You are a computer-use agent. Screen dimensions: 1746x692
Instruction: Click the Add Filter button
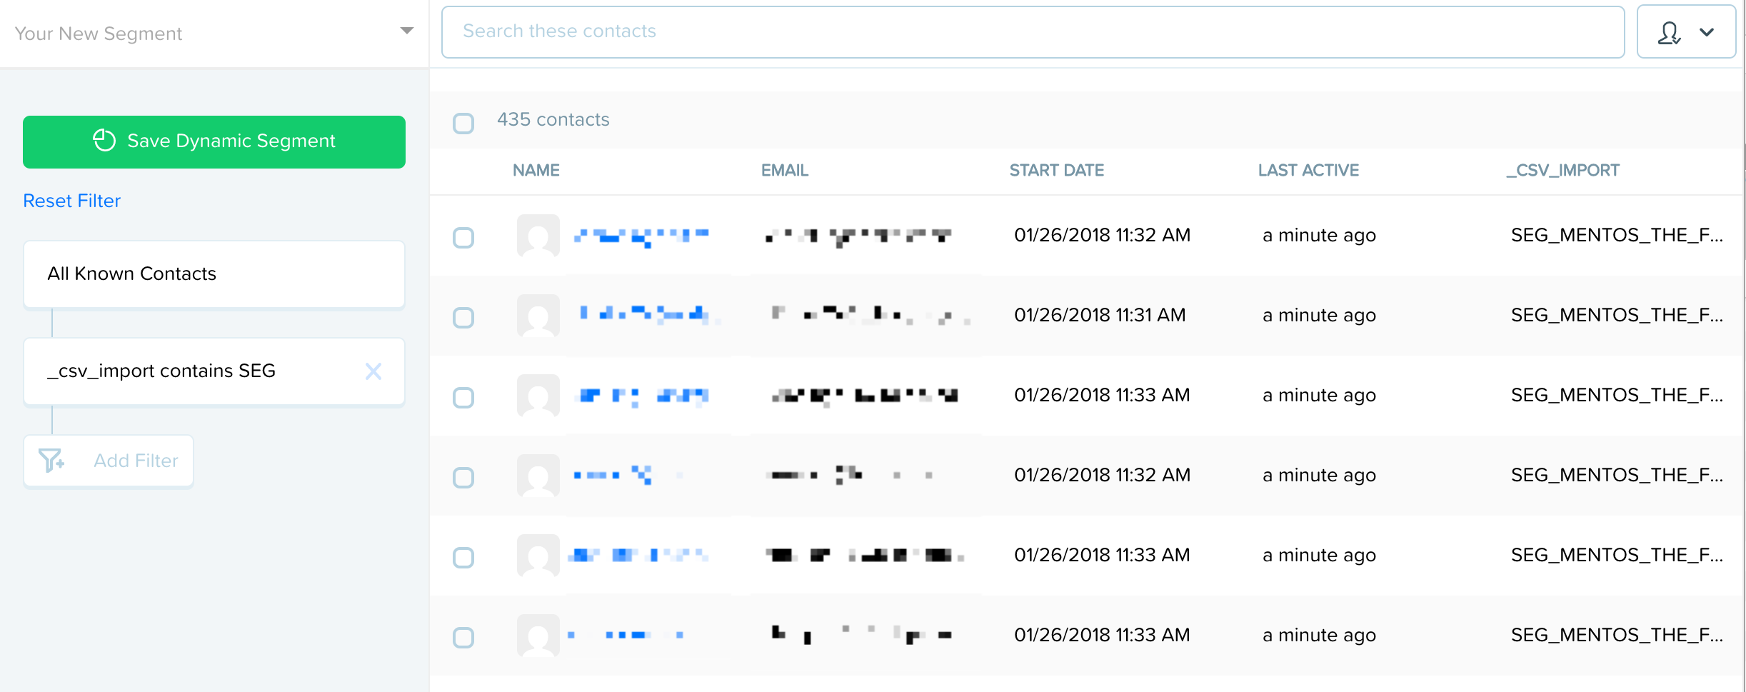(109, 461)
